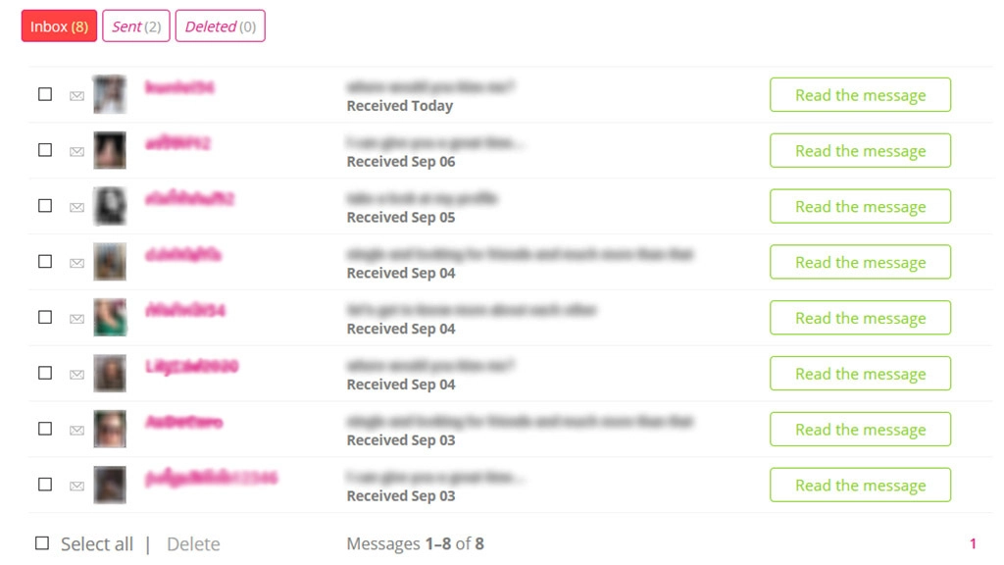Open profile thumbnail of the Sep 06 sender
The image size is (1004, 565).
pyautogui.click(x=110, y=151)
